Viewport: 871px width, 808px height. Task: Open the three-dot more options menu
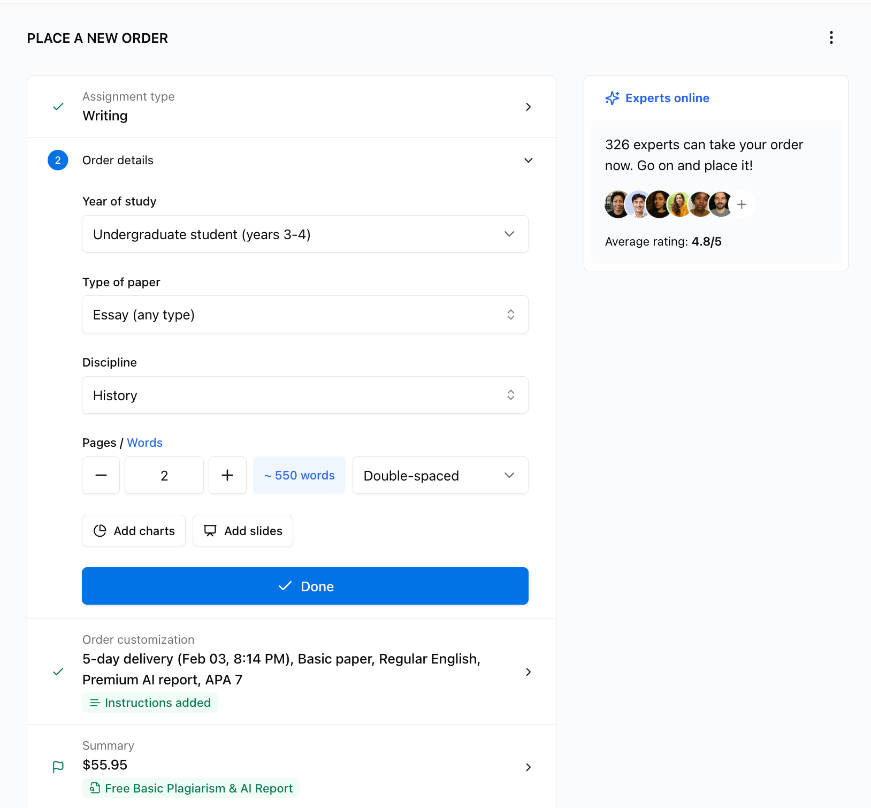(x=831, y=37)
